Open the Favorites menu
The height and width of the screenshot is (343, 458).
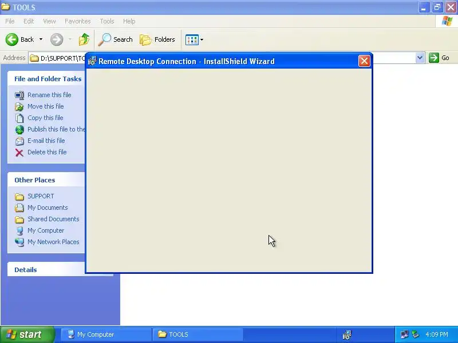[78, 21]
